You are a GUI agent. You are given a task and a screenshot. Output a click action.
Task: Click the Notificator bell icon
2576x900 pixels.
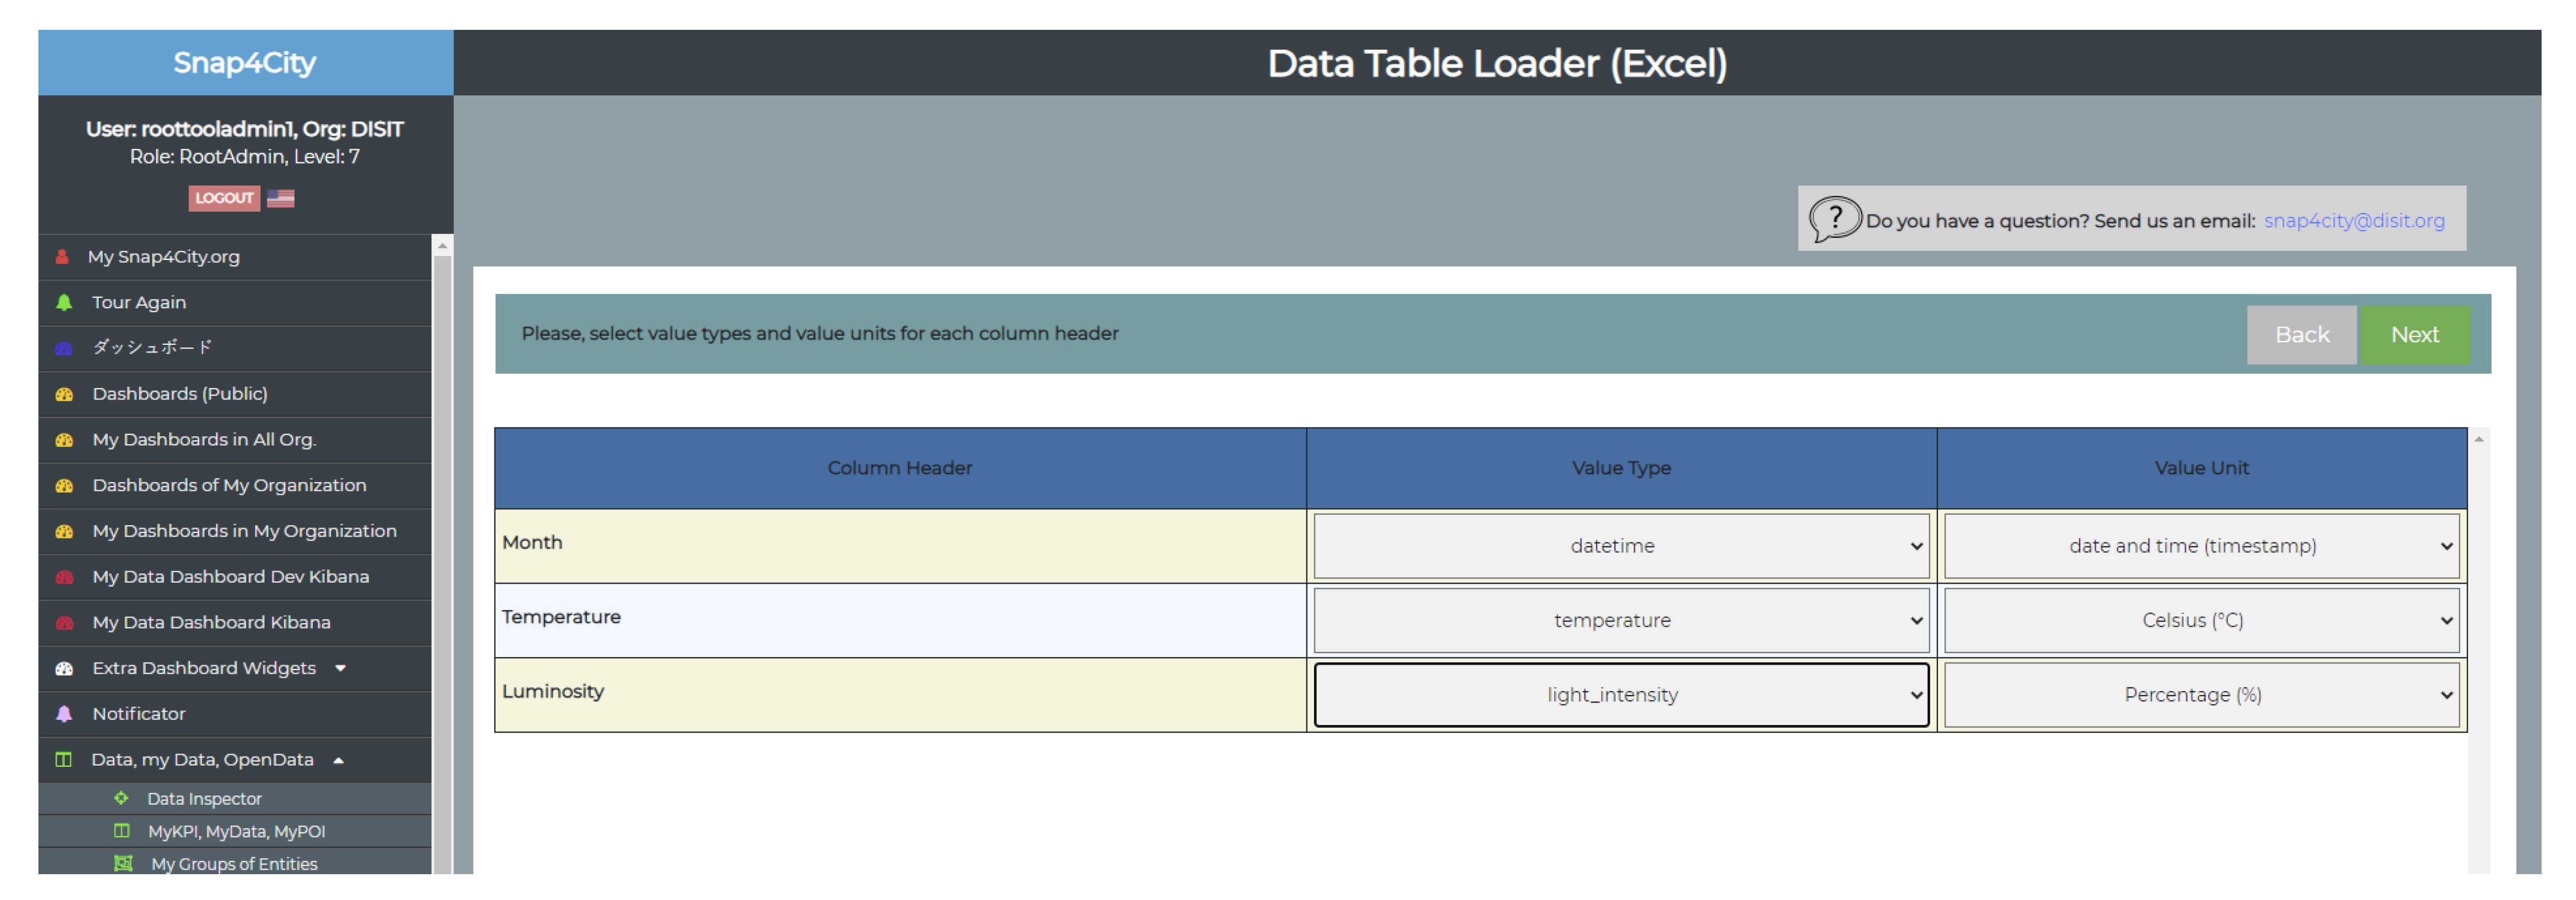click(x=64, y=714)
